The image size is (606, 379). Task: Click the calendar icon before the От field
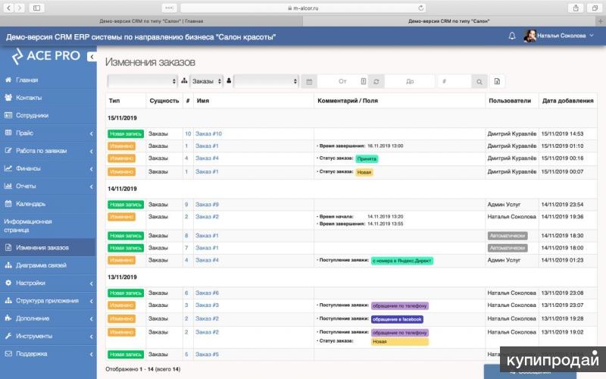tap(309, 81)
